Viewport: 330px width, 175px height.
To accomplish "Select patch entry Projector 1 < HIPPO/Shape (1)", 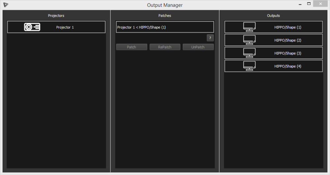I will pos(165,27).
